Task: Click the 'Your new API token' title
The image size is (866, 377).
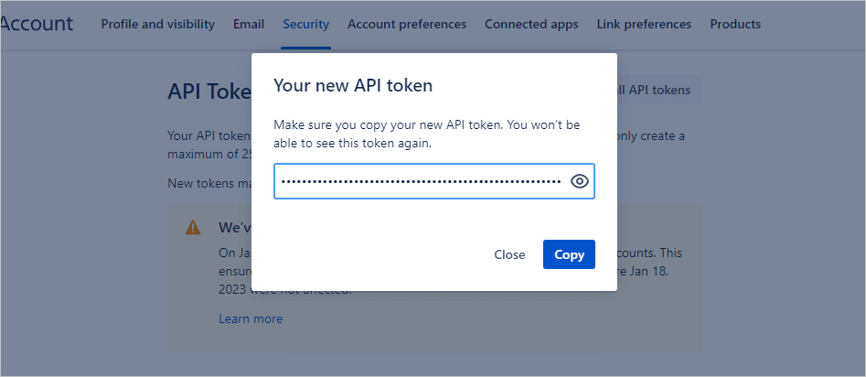Action: (x=353, y=86)
